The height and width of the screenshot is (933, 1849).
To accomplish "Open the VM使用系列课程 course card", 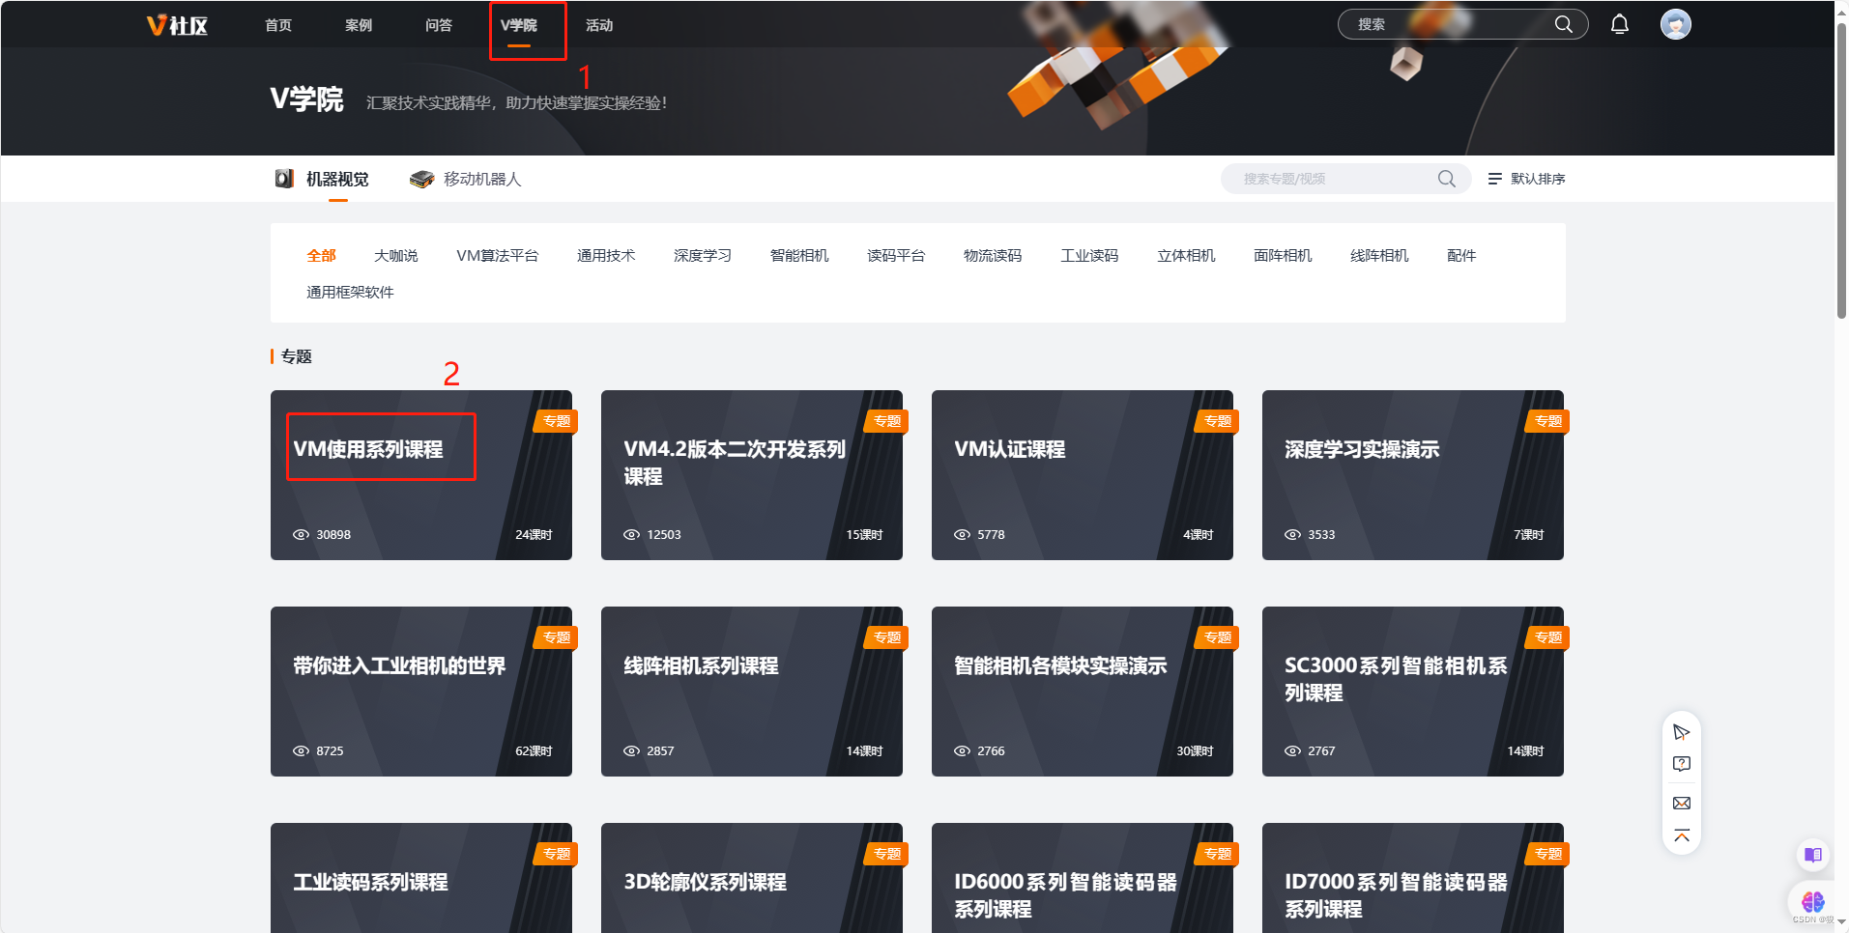I will click(421, 475).
